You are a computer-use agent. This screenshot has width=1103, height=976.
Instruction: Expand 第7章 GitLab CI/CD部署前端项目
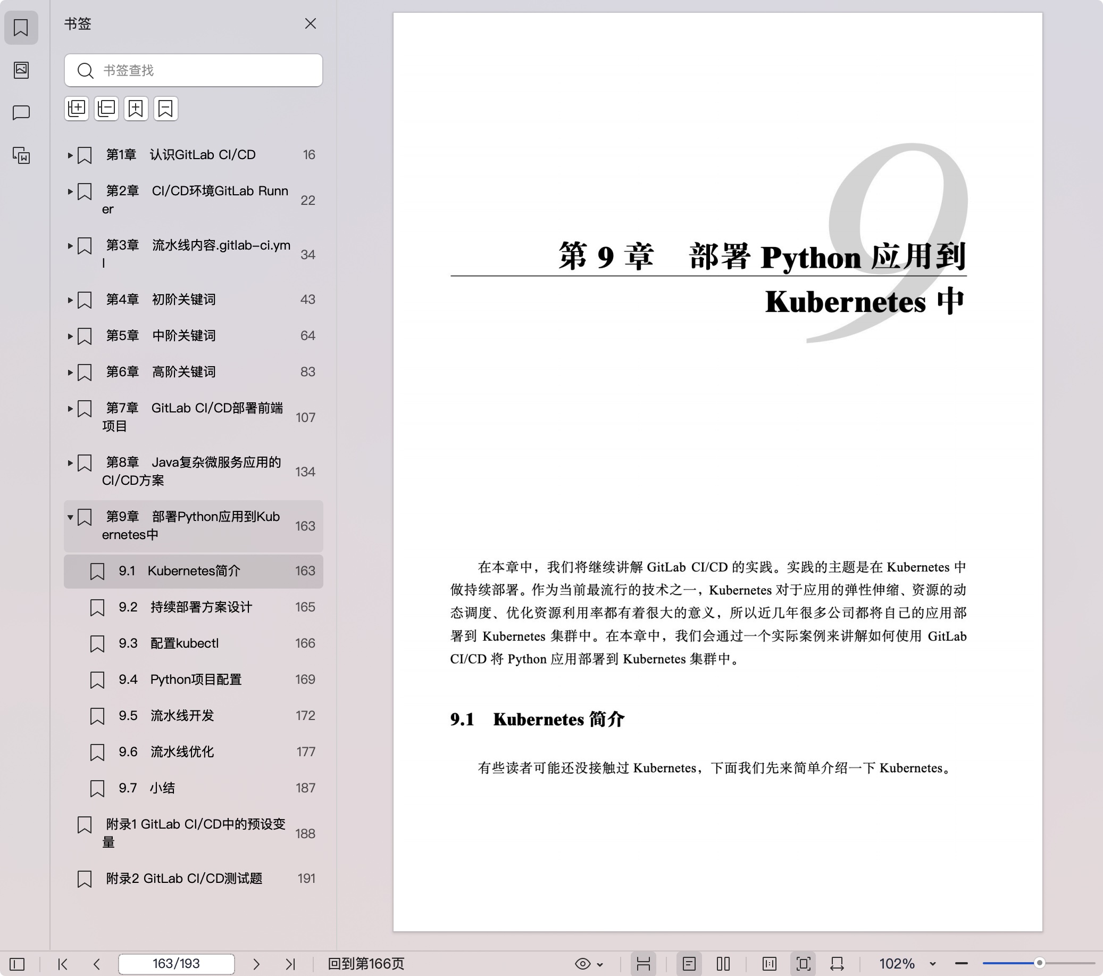[x=70, y=408]
